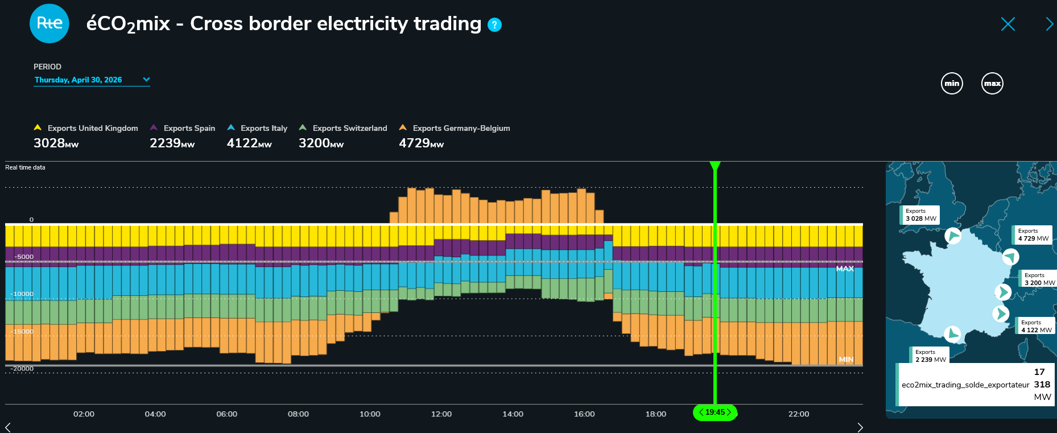Click the Exports Germany-Belgium legend triangle icon
Screen dimensions: 1057x433
pos(403,127)
